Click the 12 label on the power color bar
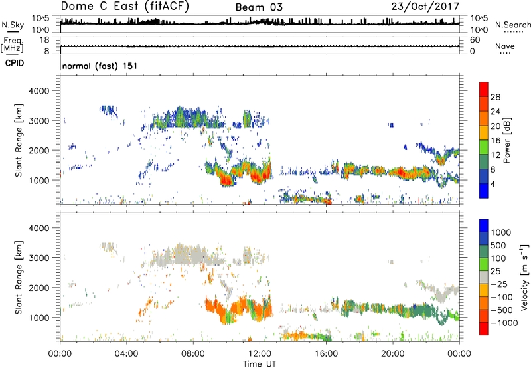Image resolution: width=531 pixels, height=368 pixels. coord(495,155)
